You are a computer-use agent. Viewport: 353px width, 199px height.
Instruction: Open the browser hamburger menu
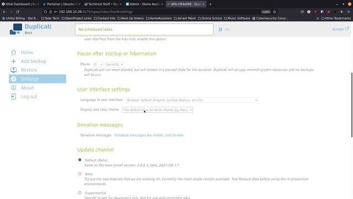click(x=349, y=12)
